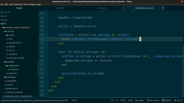The width and height of the screenshot is (184, 103).
Task: Click line number 25 in gutter
Action: click(42, 56)
